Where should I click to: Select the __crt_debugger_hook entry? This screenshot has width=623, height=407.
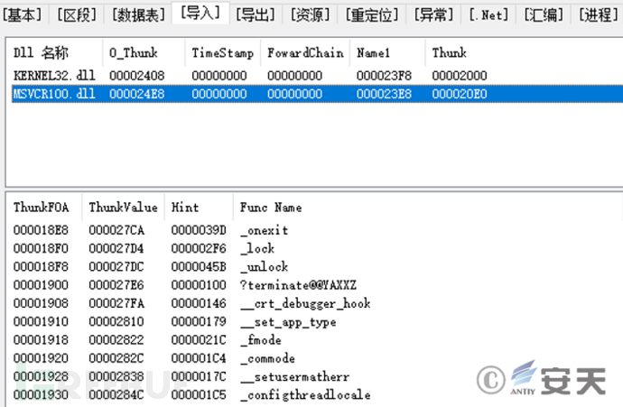305,303
